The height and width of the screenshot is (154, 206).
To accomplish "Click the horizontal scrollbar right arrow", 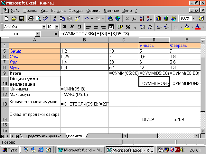I will click(196, 136).
